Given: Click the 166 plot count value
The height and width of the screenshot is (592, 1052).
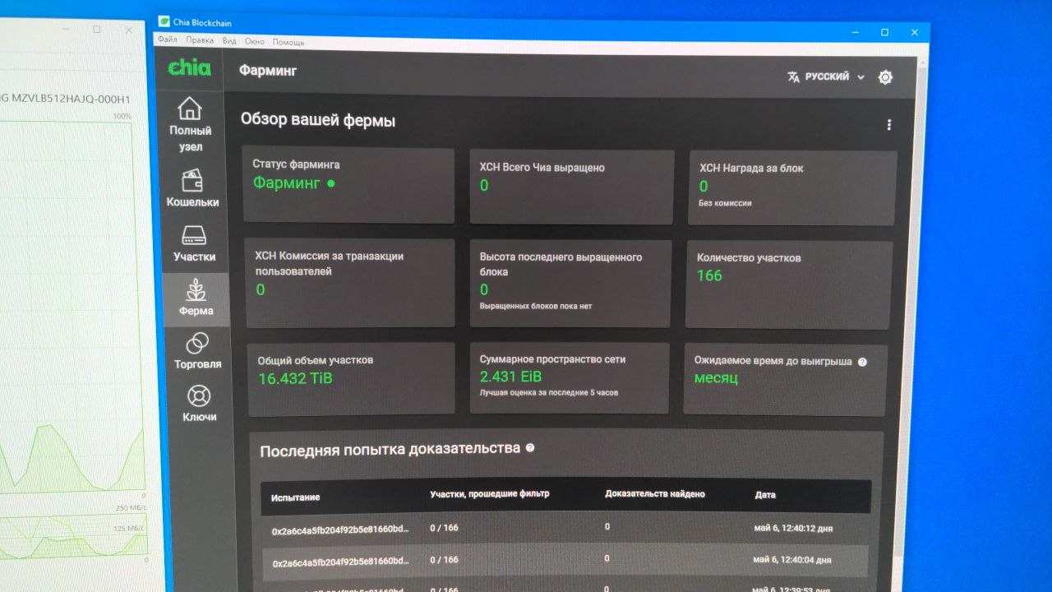Looking at the screenshot, I should tap(709, 275).
